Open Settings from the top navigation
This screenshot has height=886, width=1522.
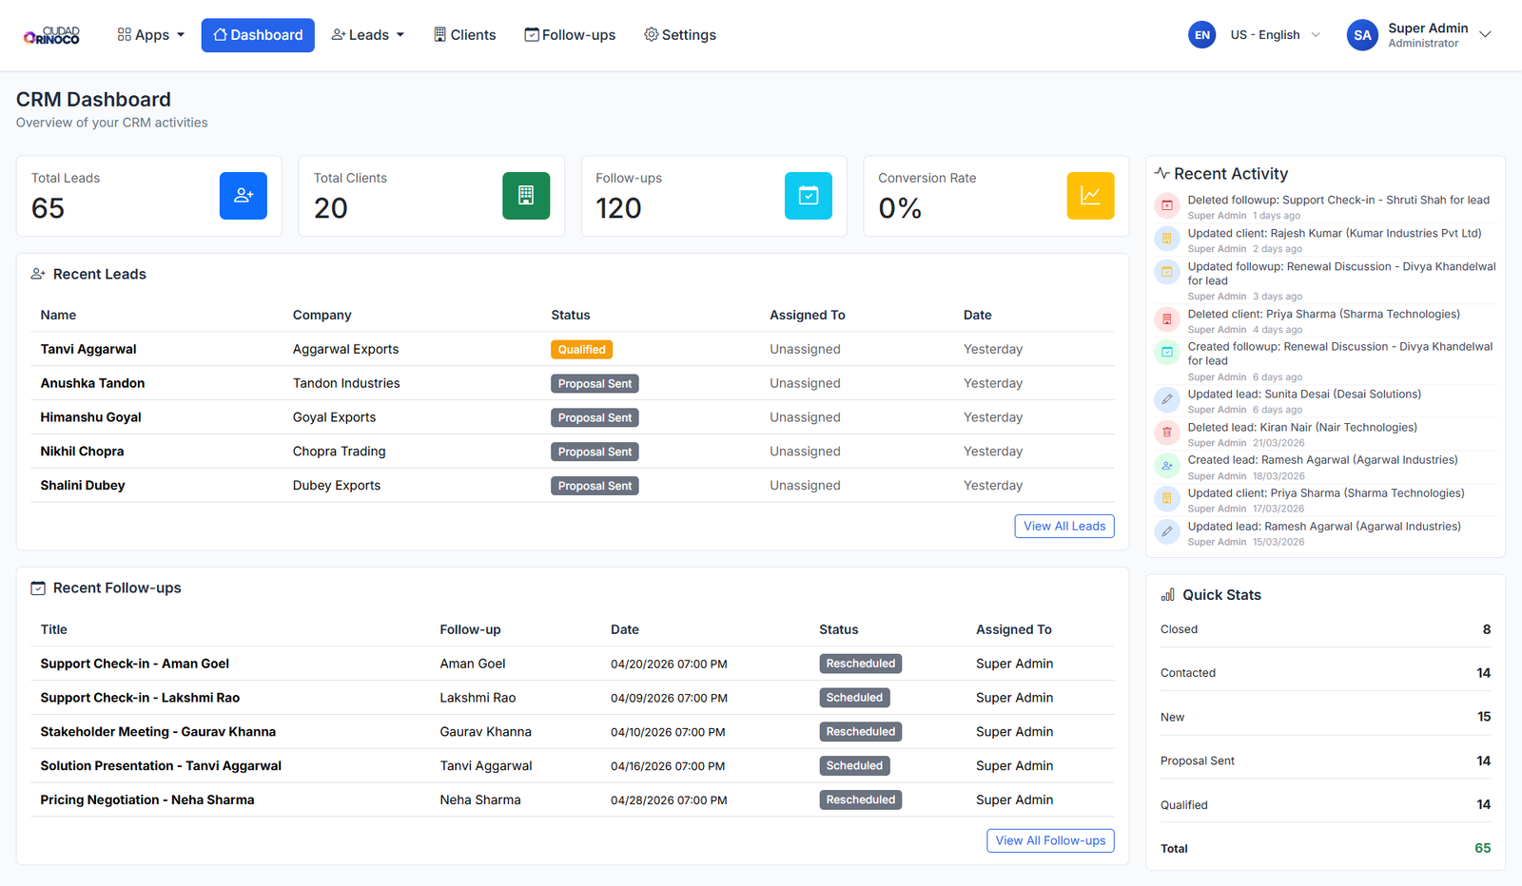679,35
